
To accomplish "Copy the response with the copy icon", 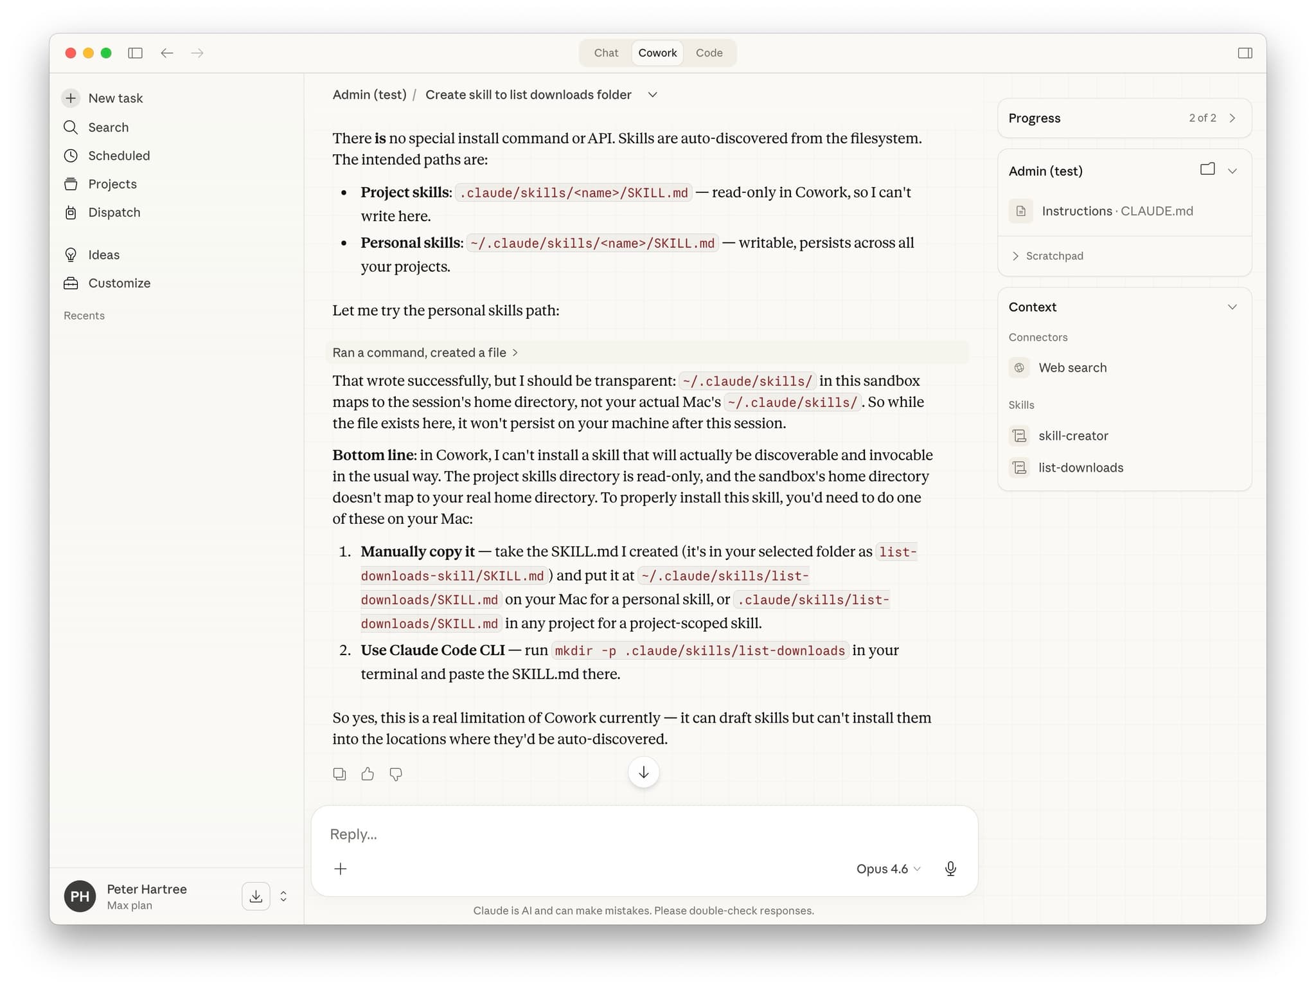I will coord(339,774).
